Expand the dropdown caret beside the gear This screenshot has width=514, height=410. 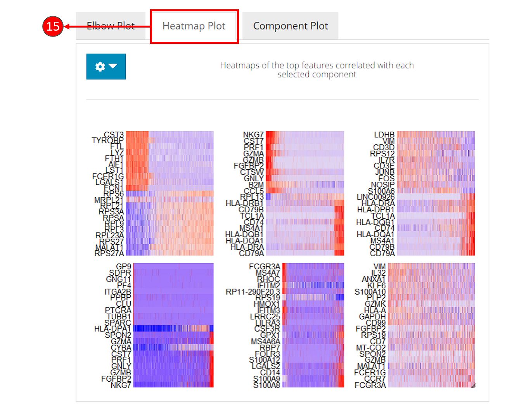tap(113, 66)
